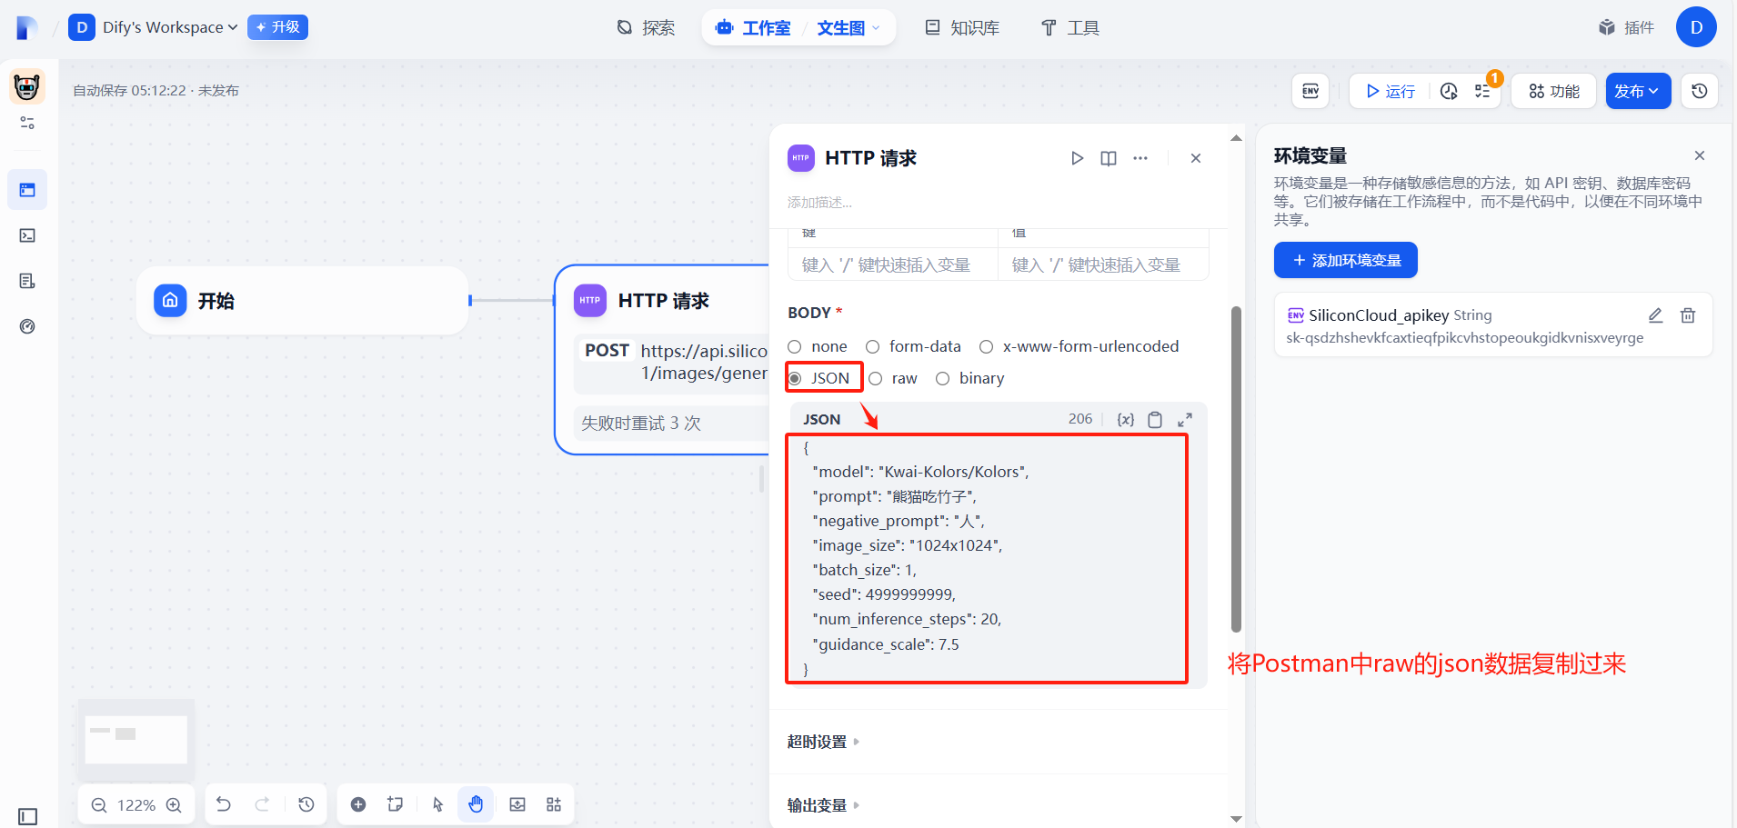Insert variable with {x} icon in JSON editor

pyautogui.click(x=1126, y=419)
